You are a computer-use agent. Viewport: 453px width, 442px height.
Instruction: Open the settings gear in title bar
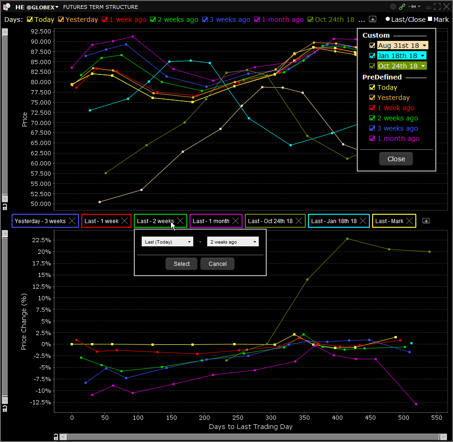click(393, 7)
